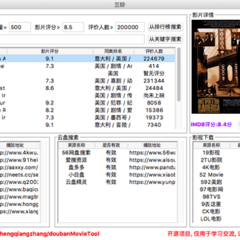240x240 pixels.
Task: Click the empty keyword search box
Action: pyautogui.click(x=72, y=39)
